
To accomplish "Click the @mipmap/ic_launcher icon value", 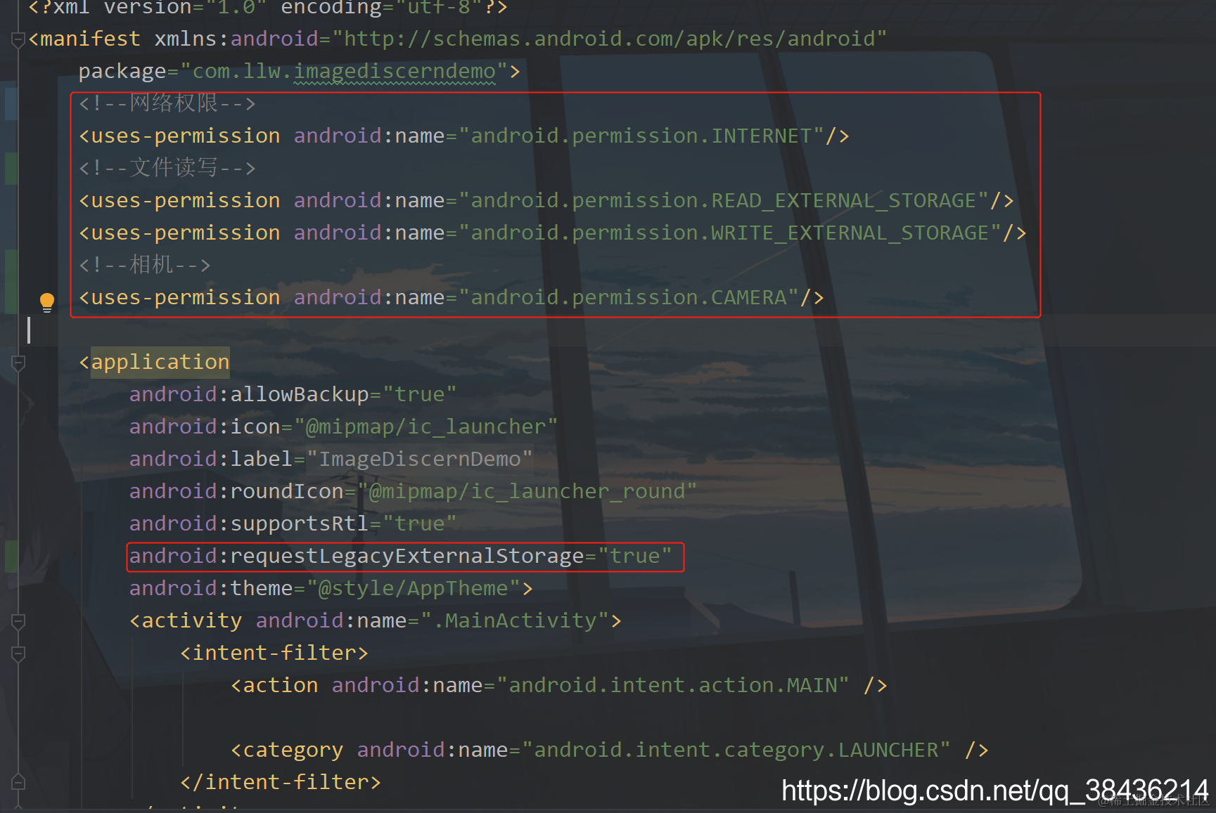I will click(x=425, y=427).
